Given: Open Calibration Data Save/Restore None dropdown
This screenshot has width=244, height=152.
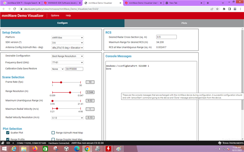Looking at the screenshot, I should point(58,69).
